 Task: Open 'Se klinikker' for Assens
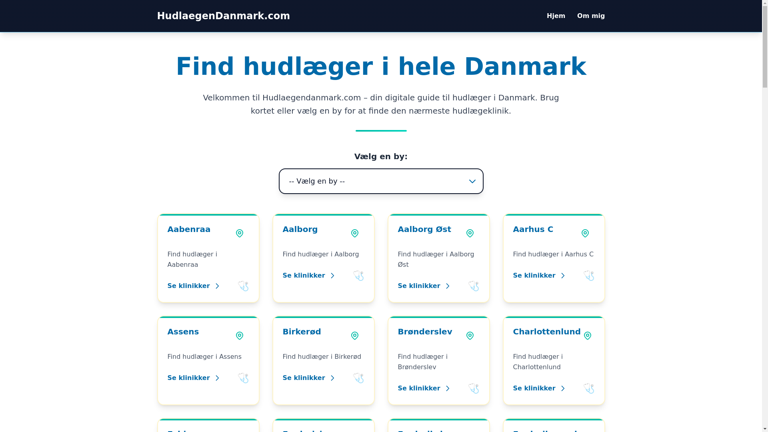(x=194, y=378)
